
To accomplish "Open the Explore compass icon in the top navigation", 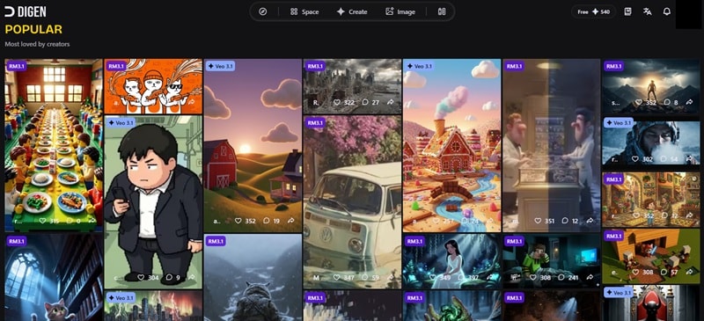I will pyautogui.click(x=262, y=11).
